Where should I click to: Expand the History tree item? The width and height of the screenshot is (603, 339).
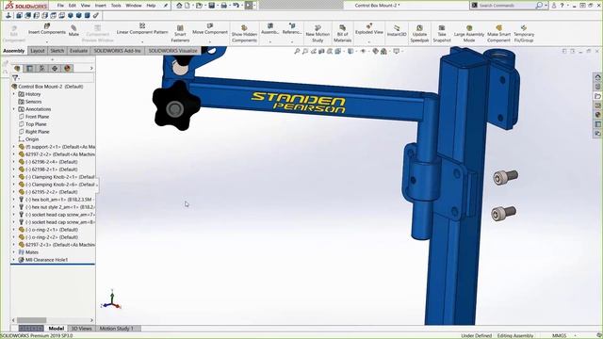pyautogui.click(x=14, y=94)
